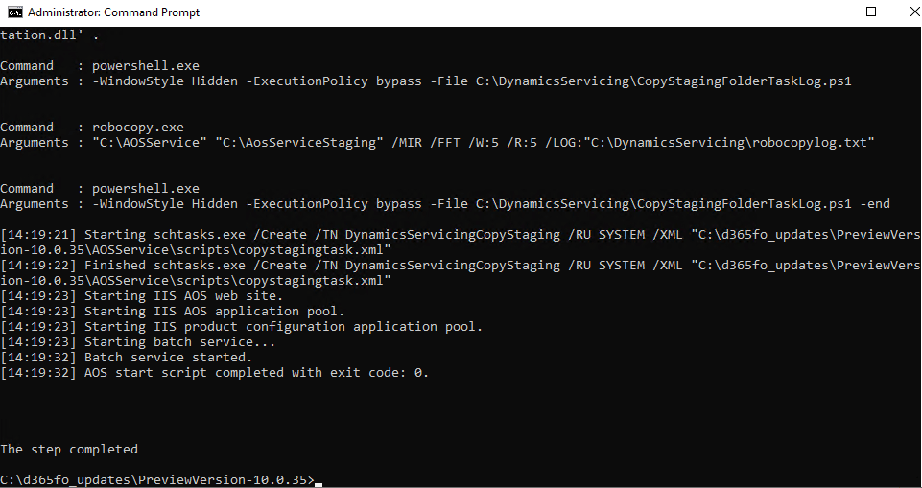Click the 'Starting IIS AOS web site.' line
This screenshot has width=922, height=488.
[142, 296]
